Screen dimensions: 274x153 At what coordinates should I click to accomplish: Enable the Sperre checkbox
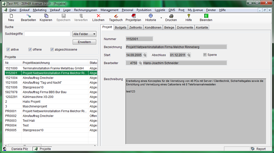[x=205, y=55]
